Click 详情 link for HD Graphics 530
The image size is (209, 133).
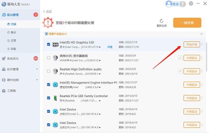pos(110,47)
